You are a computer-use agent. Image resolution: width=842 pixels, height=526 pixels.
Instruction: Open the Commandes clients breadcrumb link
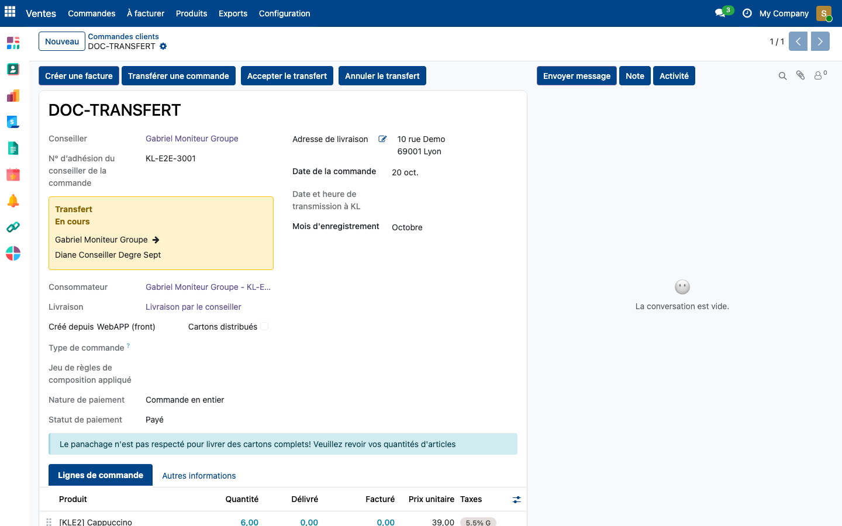(x=123, y=36)
